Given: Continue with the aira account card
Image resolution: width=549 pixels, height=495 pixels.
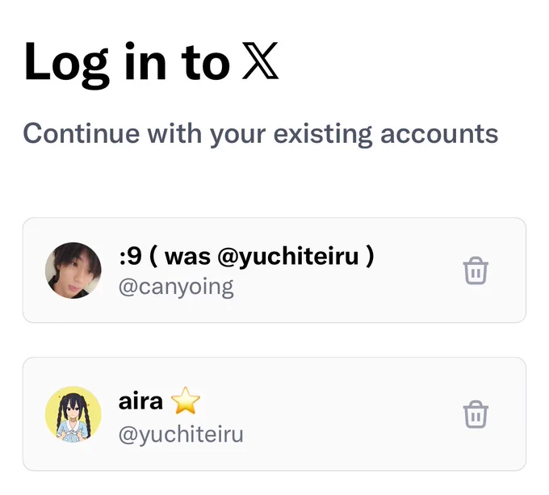Looking at the screenshot, I should [x=274, y=414].
